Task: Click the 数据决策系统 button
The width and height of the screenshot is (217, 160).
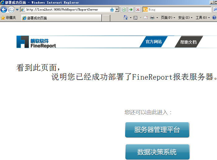Action: pos(157,152)
